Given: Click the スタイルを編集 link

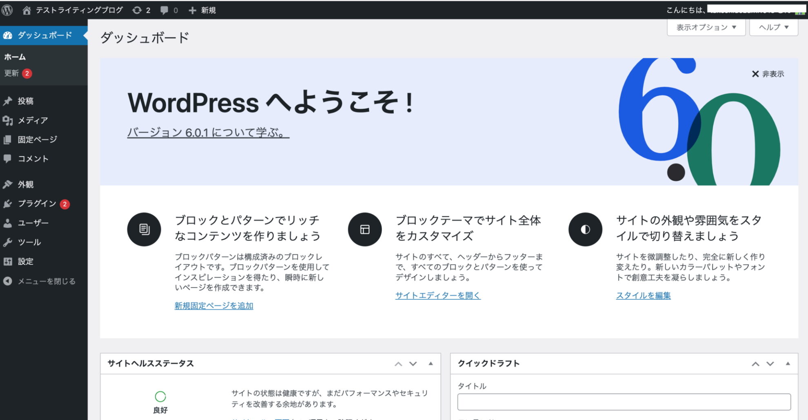Looking at the screenshot, I should 643,296.
